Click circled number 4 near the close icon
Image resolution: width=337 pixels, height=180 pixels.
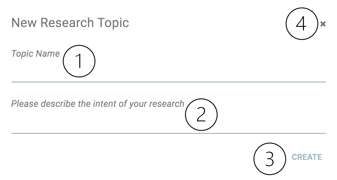point(302,24)
